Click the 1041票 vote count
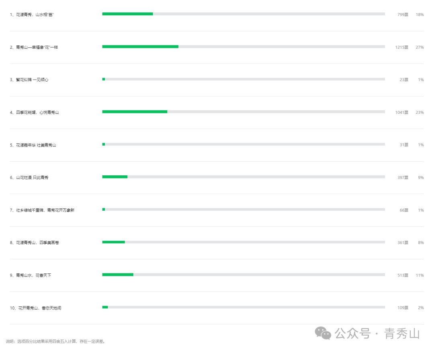 tap(401, 113)
